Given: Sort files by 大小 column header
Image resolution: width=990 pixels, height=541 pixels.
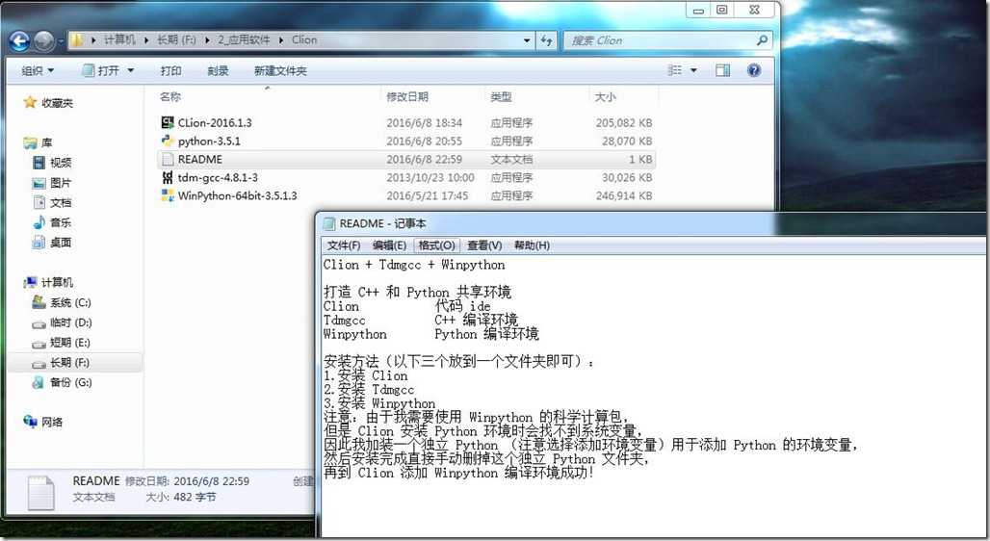Looking at the screenshot, I should [605, 96].
